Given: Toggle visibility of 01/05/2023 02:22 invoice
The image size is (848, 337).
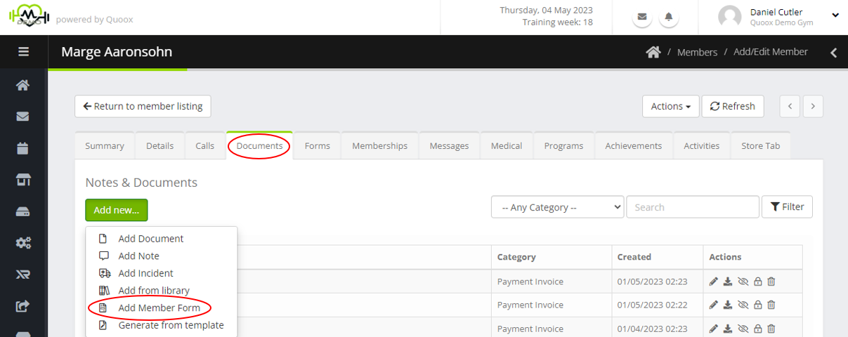Looking at the screenshot, I should pos(743,305).
